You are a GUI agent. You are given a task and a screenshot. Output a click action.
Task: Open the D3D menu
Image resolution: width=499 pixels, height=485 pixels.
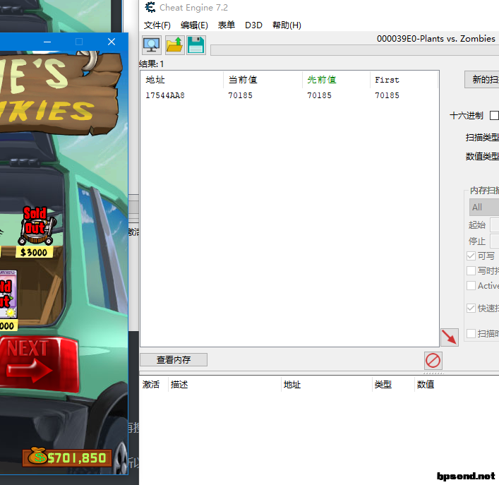pos(253,25)
